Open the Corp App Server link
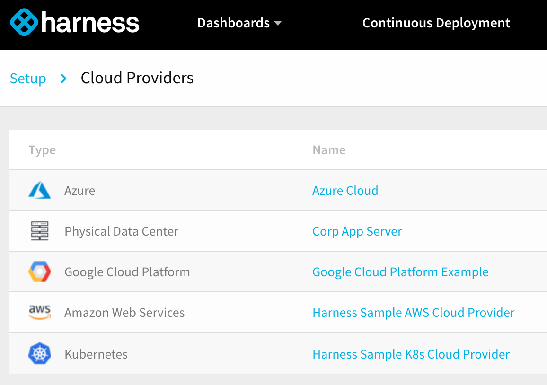Viewport: 547px width, 385px height. pyautogui.click(x=357, y=231)
